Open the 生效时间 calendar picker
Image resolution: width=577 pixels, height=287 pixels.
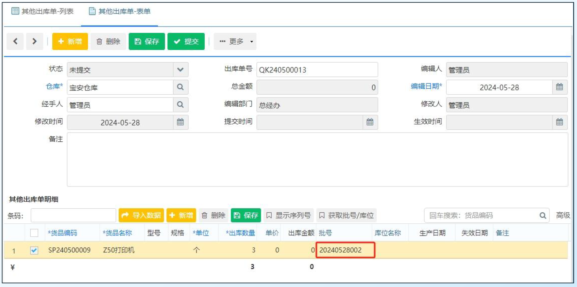click(x=559, y=122)
